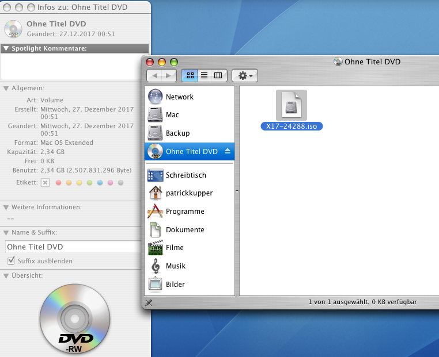Switch Finder to column view
439x357 pixels.
pyautogui.click(x=218, y=75)
